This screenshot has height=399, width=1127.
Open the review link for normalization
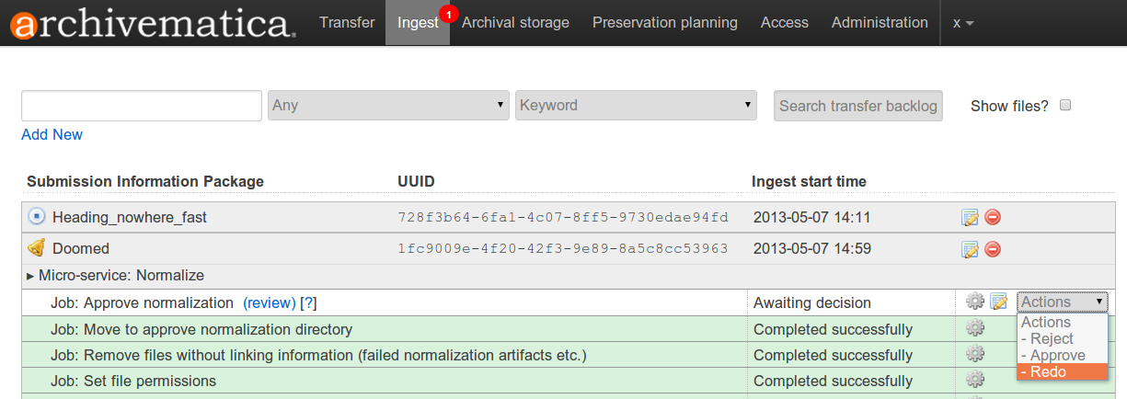[x=269, y=302]
